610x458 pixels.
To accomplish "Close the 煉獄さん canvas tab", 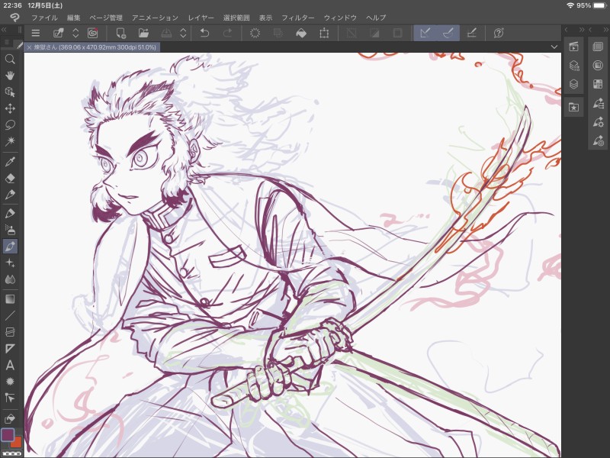I will tap(29, 47).
